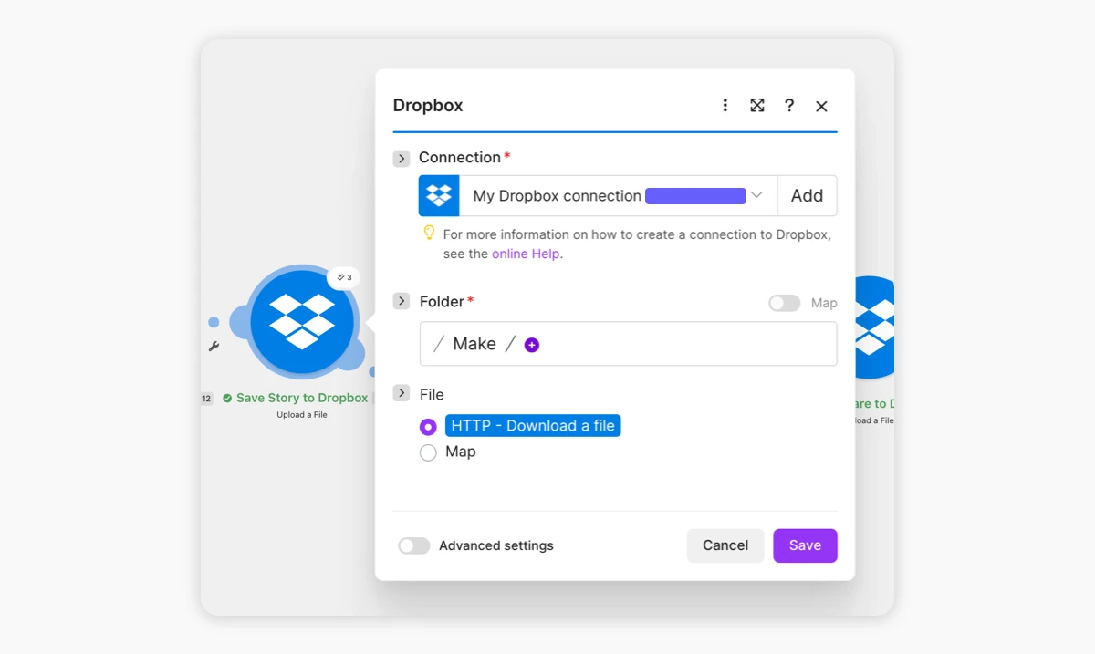Open help via the question mark icon
The width and height of the screenshot is (1095, 654).
tap(789, 106)
